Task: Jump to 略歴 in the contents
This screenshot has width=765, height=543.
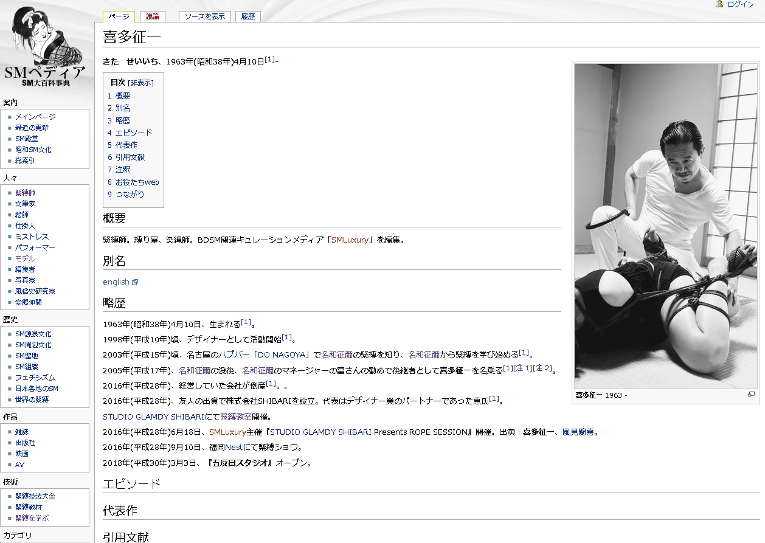Action: click(122, 120)
